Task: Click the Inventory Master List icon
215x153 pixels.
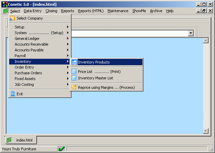Action: pos(74,78)
